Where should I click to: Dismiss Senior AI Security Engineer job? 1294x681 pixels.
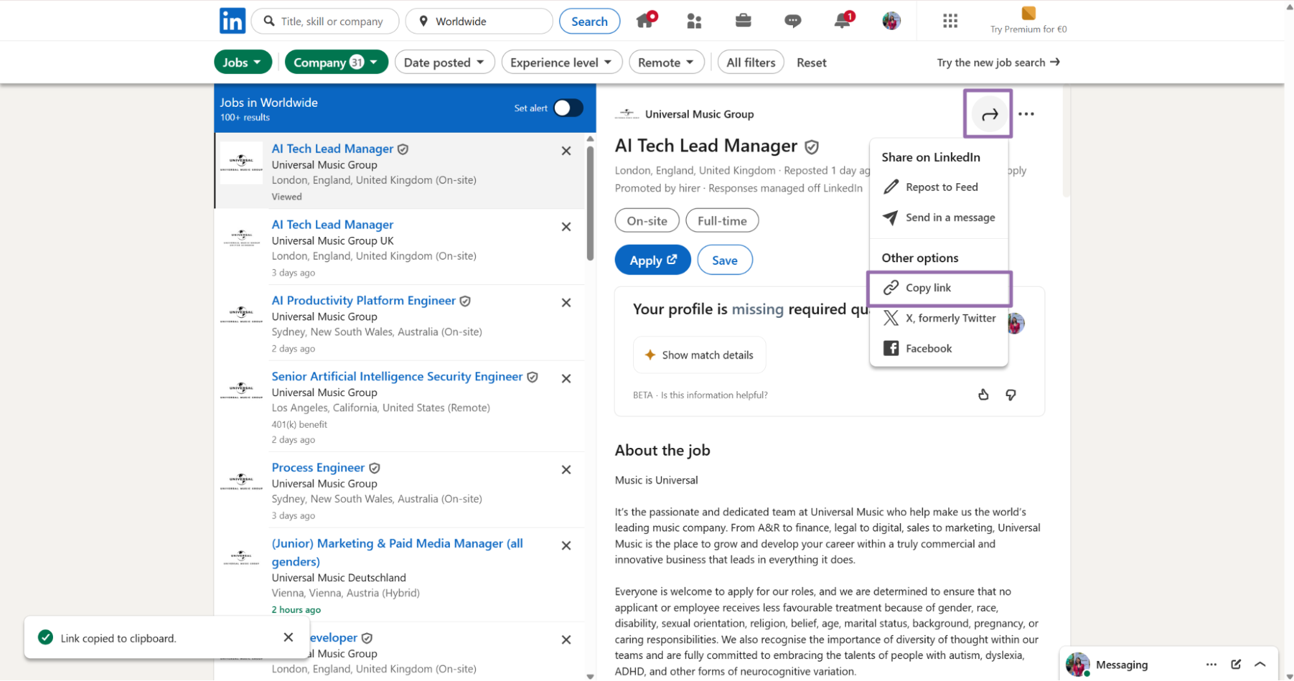point(566,378)
